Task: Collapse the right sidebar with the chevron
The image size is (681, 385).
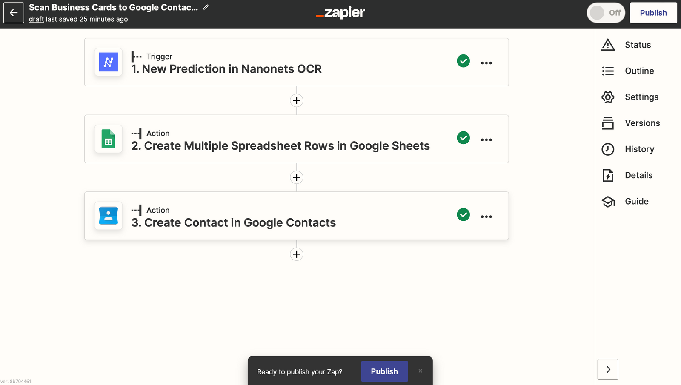Action: click(607, 369)
